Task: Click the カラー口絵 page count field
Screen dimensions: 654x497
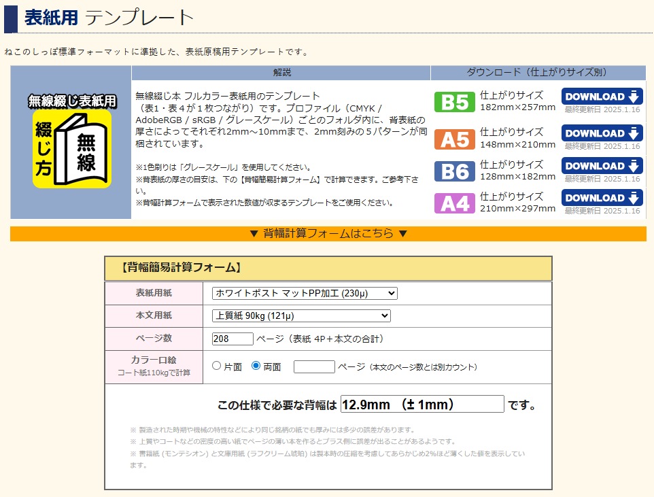Action: tap(314, 366)
